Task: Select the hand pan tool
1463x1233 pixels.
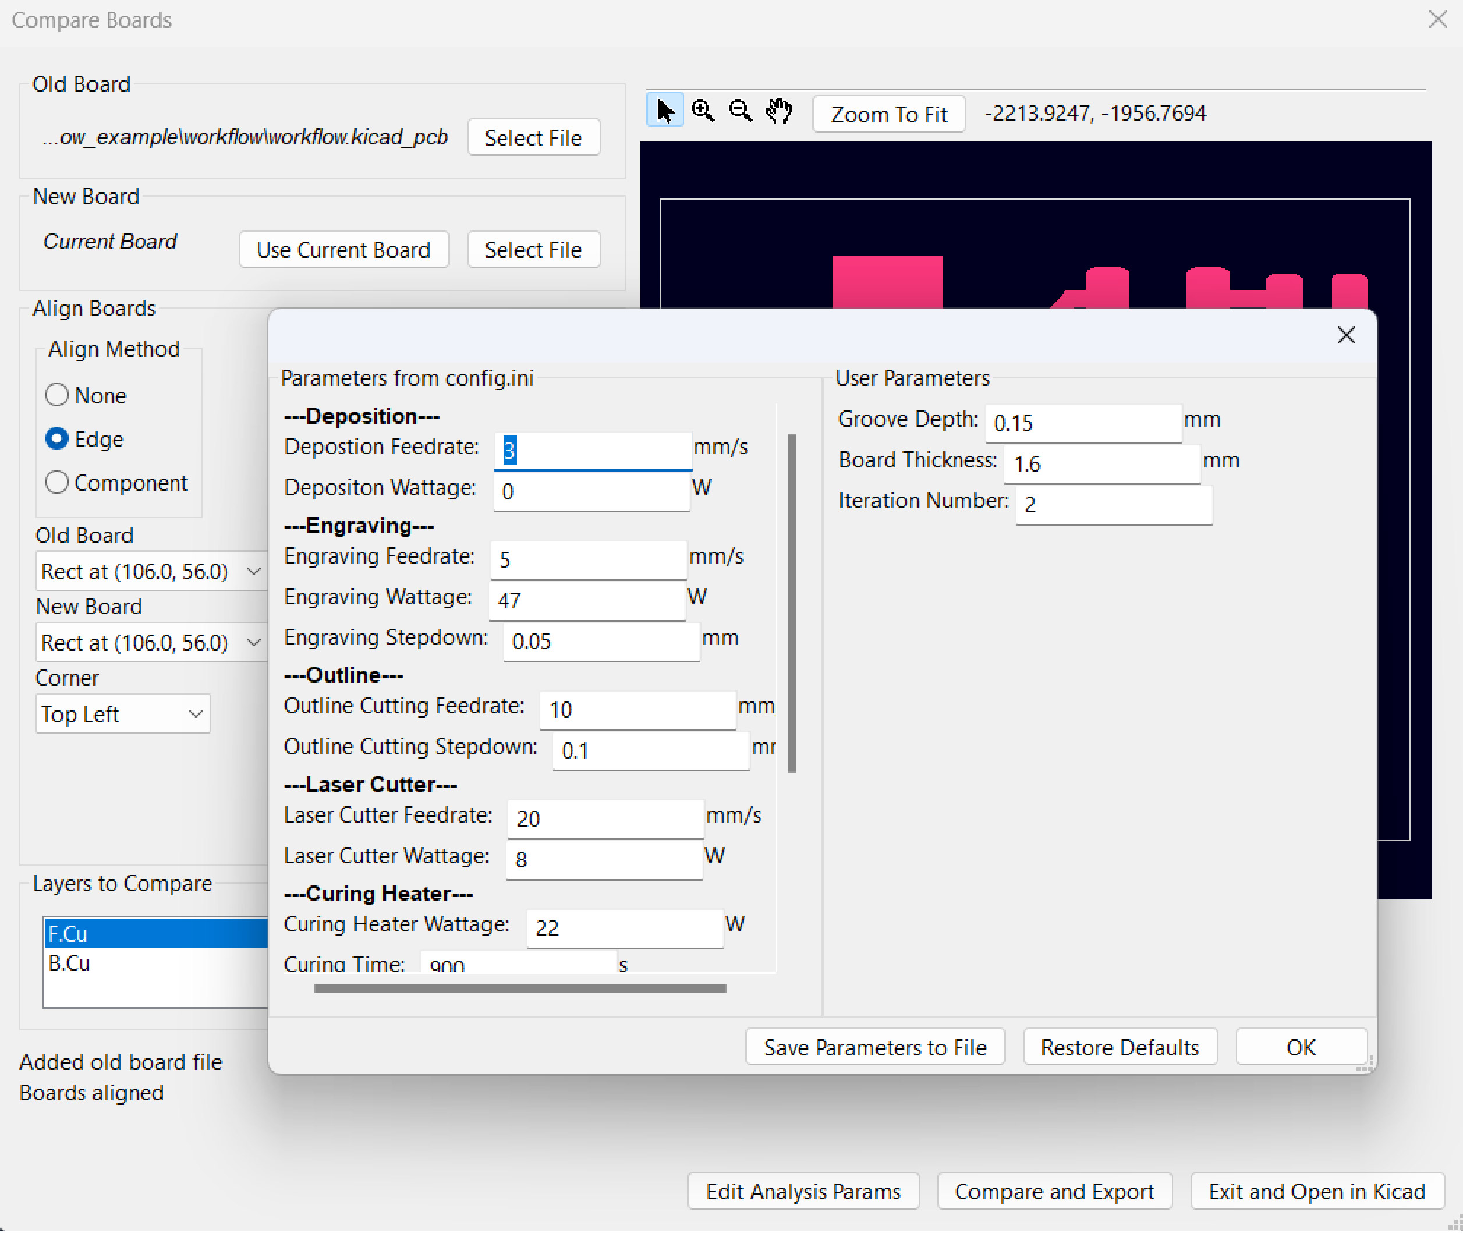Action: click(x=778, y=112)
